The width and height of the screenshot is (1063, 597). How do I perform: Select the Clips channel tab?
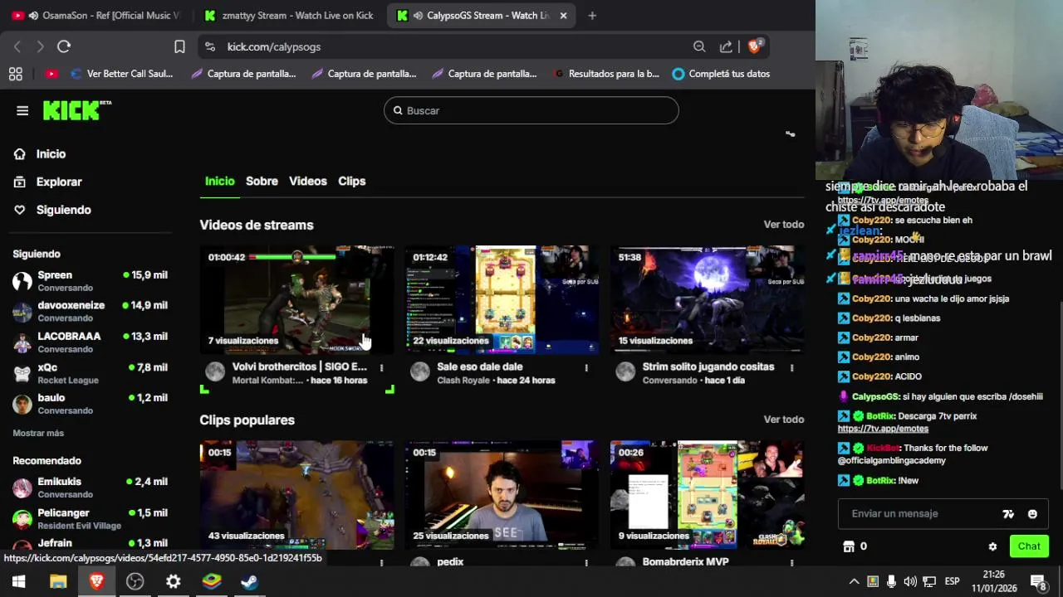[352, 181]
